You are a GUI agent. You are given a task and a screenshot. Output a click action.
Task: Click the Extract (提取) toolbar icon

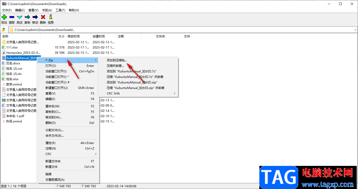click(x=12, y=17)
